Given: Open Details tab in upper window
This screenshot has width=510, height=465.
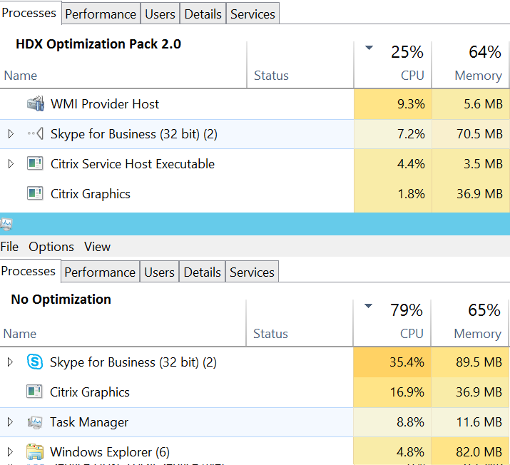Looking at the screenshot, I should pyautogui.click(x=203, y=14).
